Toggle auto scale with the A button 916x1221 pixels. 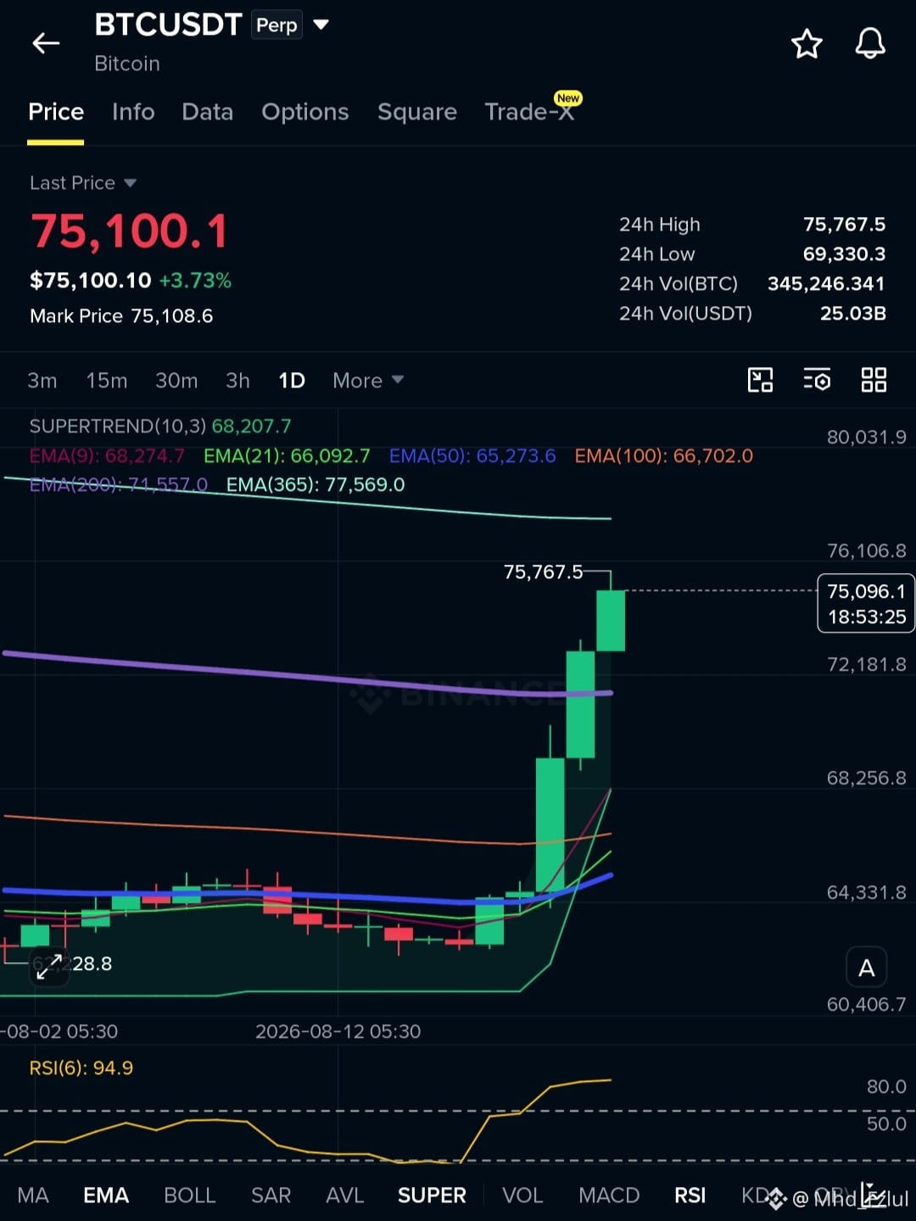click(867, 967)
